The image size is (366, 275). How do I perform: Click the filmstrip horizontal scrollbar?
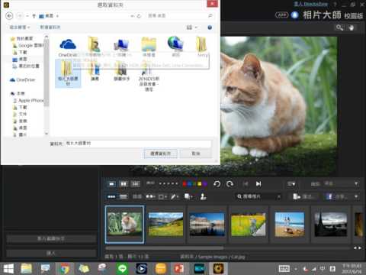pyautogui.click(x=165, y=247)
